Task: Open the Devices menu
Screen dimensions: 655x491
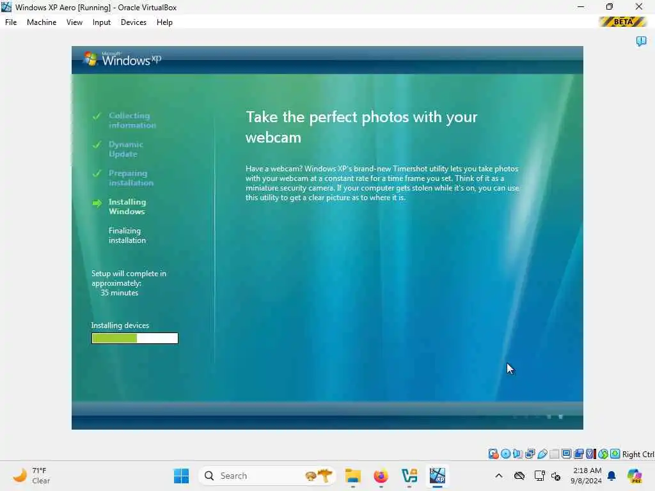Action: pyautogui.click(x=134, y=22)
